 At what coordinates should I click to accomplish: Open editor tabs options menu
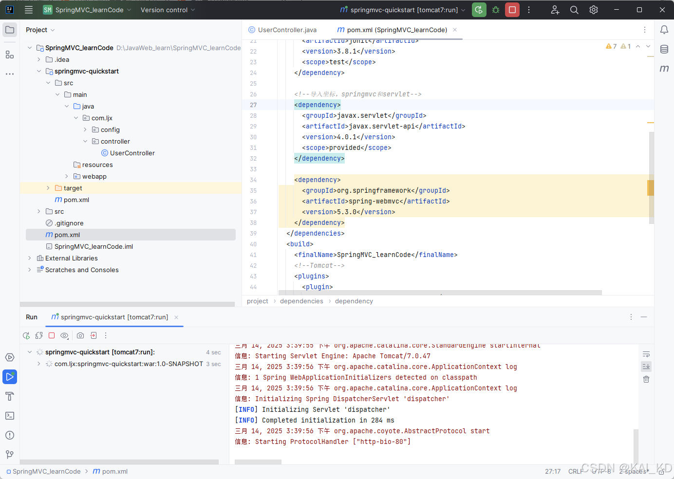[x=645, y=30]
